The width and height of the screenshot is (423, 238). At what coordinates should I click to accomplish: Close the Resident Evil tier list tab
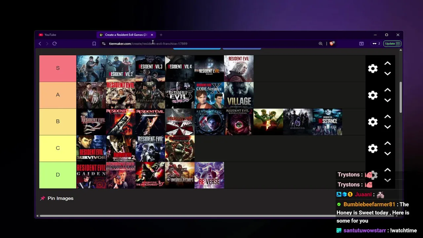[152, 35]
